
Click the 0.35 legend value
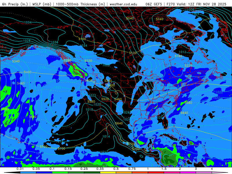click(x=100, y=169)
